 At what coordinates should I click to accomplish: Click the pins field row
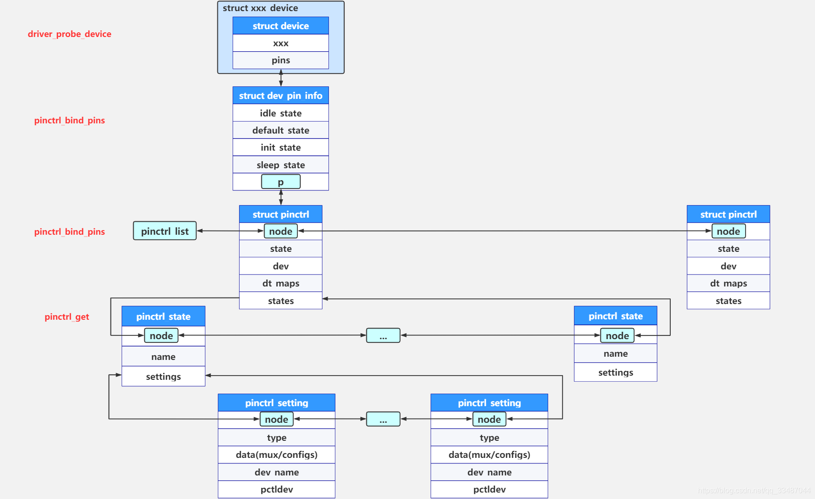coord(280,61)
